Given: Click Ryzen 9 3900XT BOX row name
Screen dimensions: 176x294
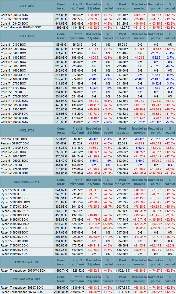Looking at the screenshot, I should click(15, 224).
